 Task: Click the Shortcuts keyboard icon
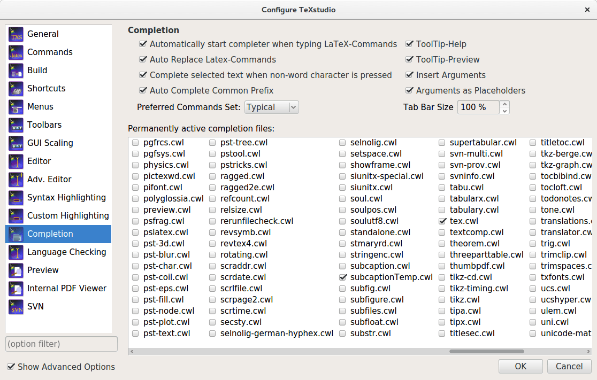coord(16,89)
